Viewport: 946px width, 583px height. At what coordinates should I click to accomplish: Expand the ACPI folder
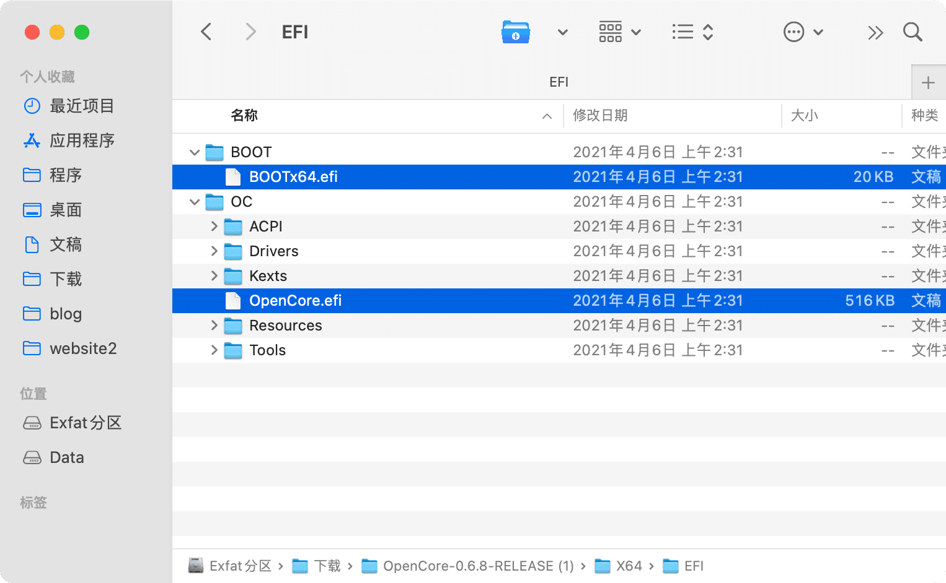click(x=214, y=227)
